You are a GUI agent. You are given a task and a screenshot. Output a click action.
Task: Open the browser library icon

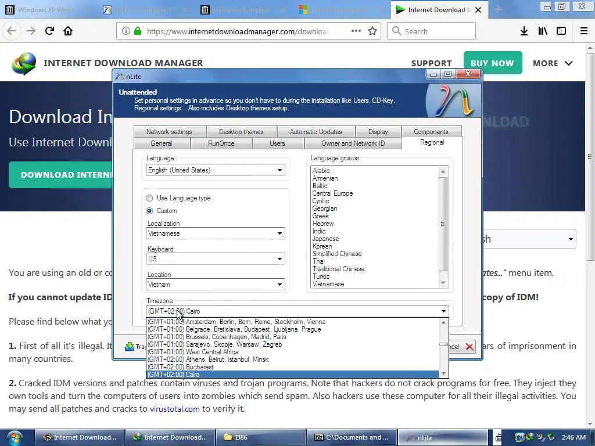[543, 31]
